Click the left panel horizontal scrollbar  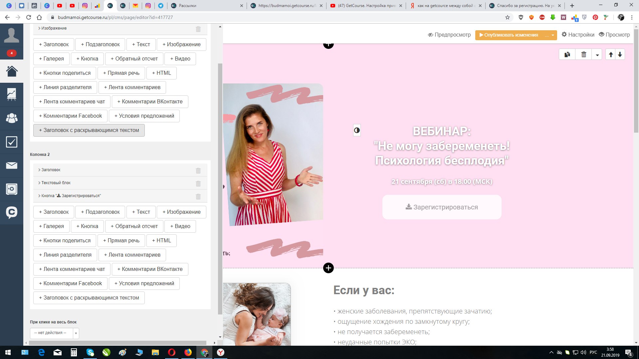click(x=117, y=343)
